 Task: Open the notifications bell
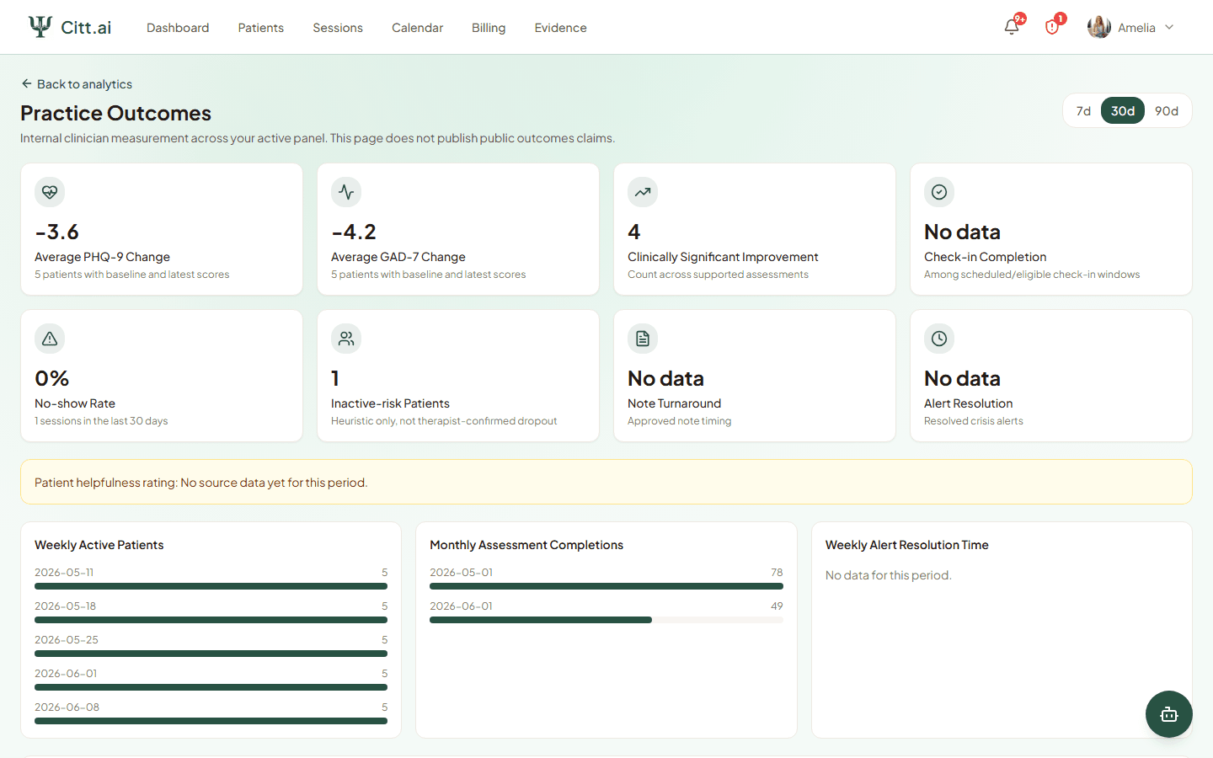pyautogui.click(x=1012, y=27)
